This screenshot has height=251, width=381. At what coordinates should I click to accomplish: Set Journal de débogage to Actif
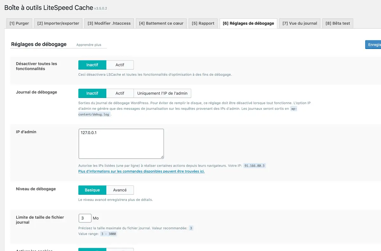120,93
